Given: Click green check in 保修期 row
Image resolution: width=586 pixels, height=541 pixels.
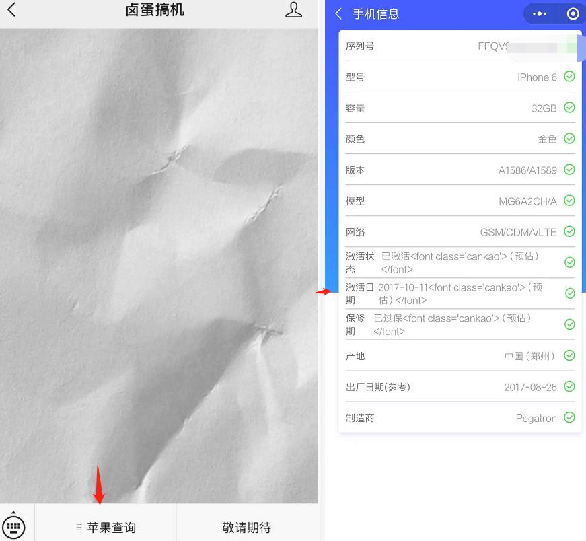Looking at the screenshot, I should tap(570, 324).
